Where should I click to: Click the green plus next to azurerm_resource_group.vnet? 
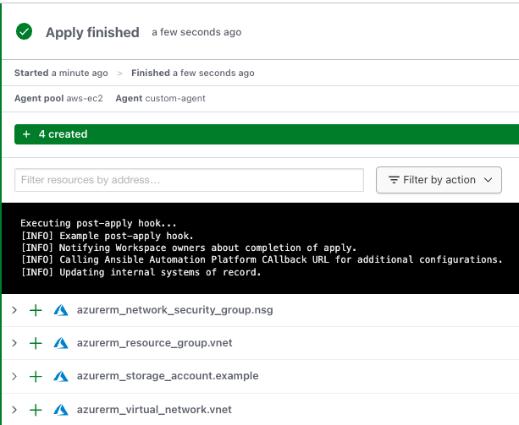(x=36, y=343)
